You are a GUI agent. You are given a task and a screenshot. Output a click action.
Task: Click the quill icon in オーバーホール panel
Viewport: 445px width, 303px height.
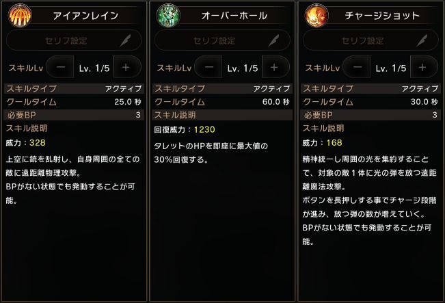pyautogui.click(x=273, y=40)
